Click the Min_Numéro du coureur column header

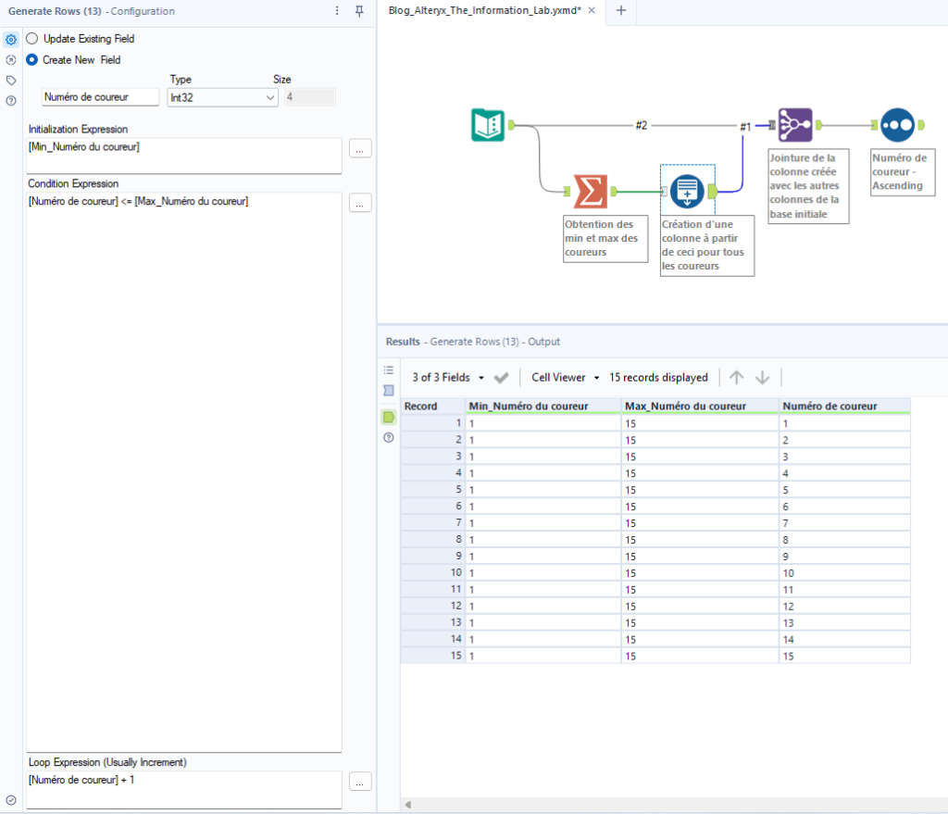(543, 406)
